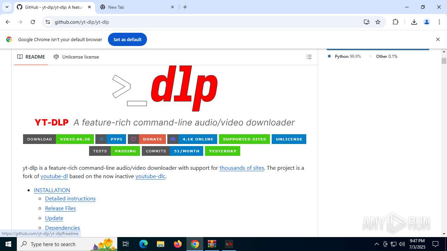Click the Commits 51/month badge
The height and width of the screenshot is (251, 447).
click(x=173, y=151)
